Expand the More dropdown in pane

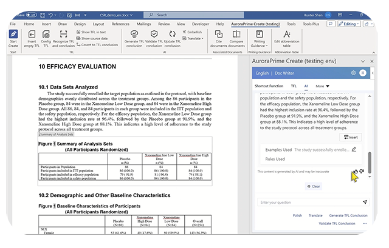point(322,86)
